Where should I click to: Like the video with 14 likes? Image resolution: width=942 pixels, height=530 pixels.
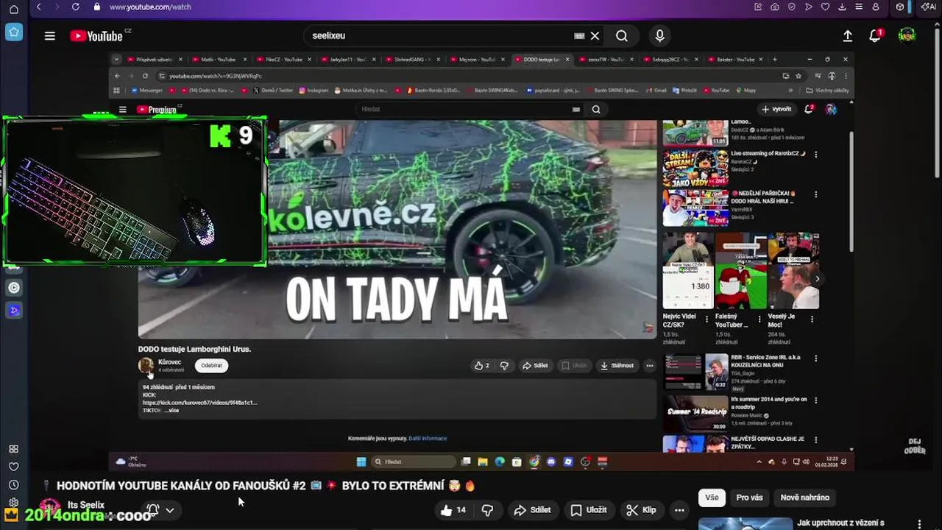(x=453, y=510)
